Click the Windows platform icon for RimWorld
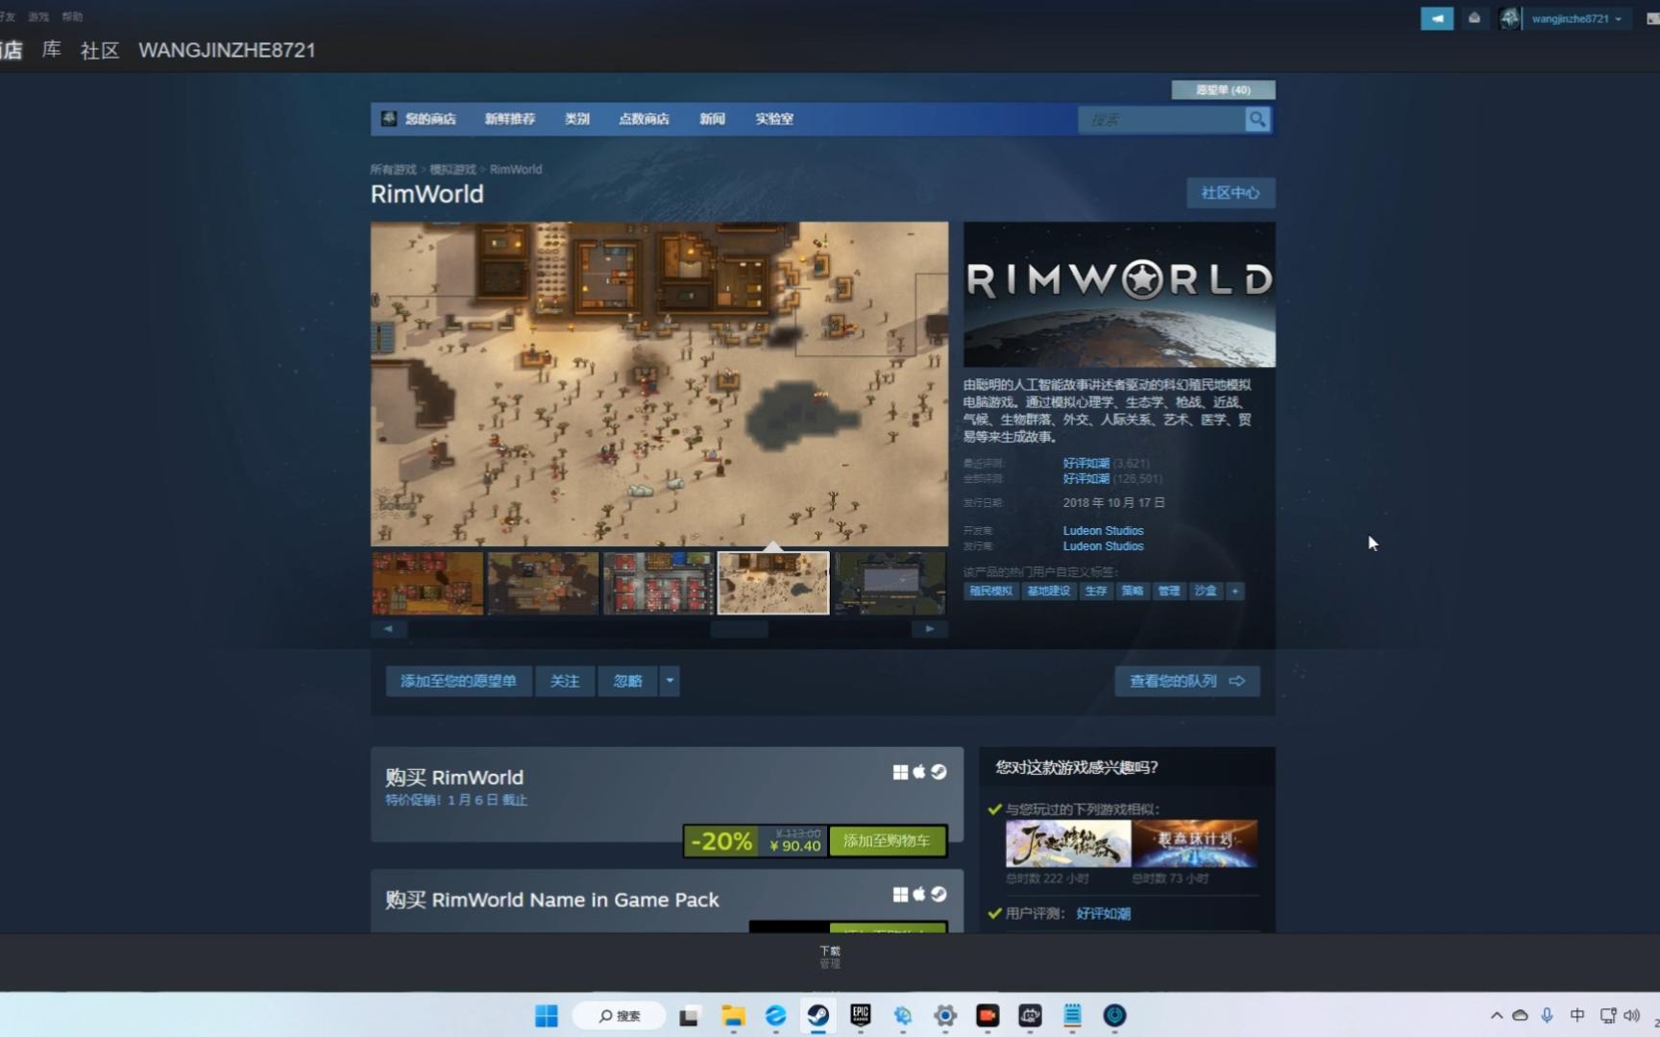The height and width of the screenshot is (1037, 1660). pyautogui.click(x=900, y=772)
